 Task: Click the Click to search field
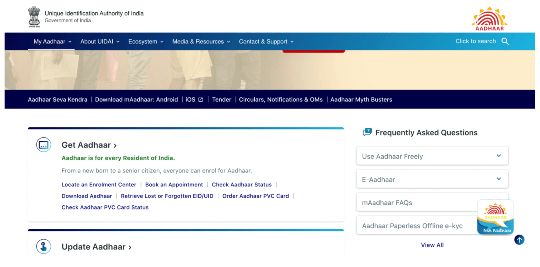tap(475, 41)
